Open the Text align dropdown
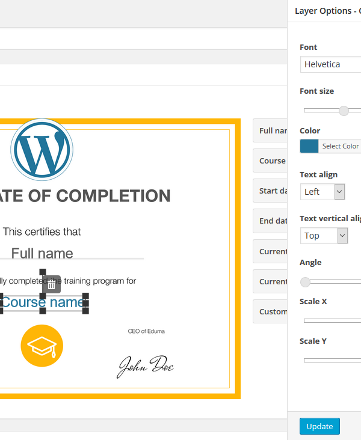 pos(322,192)
